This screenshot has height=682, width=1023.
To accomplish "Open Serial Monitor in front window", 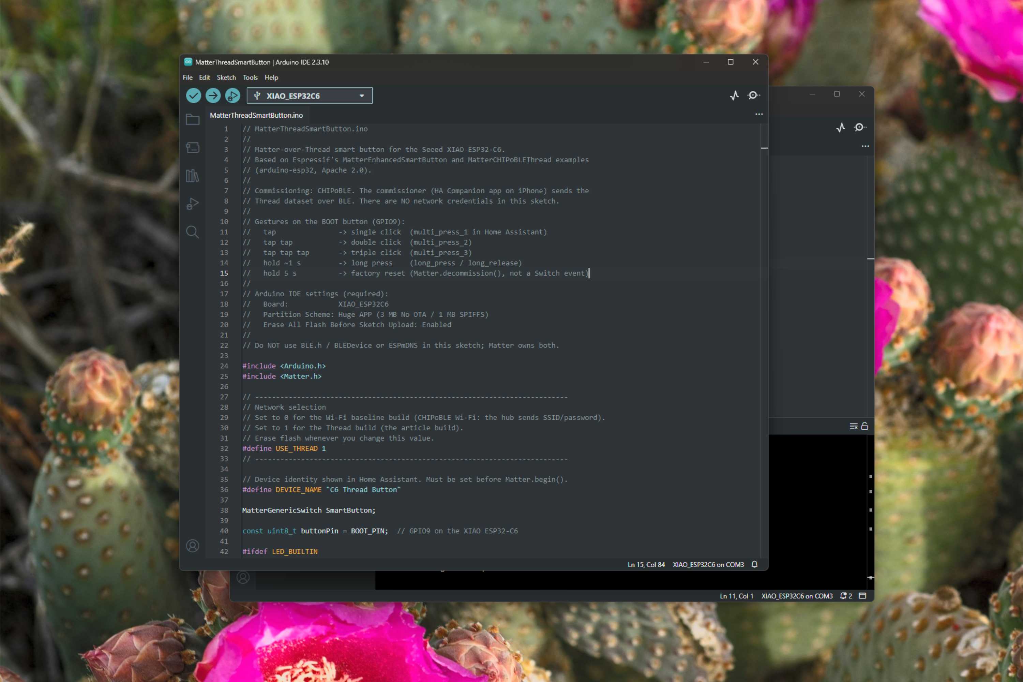I will [x=754, y=96].
